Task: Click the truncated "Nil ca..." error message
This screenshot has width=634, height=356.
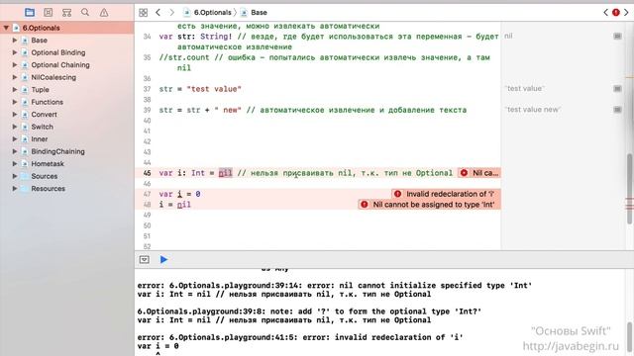Action: [x=485, y=173]
